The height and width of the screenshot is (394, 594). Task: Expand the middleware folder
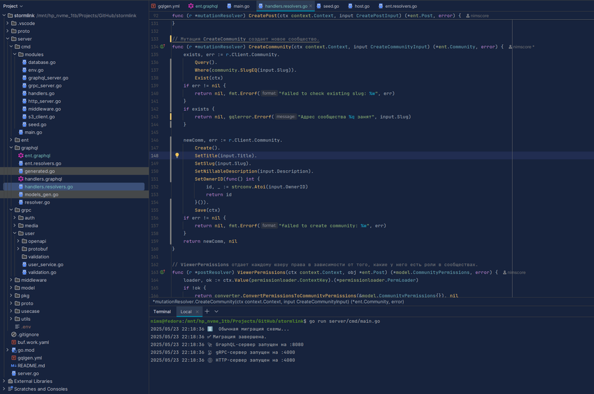[11, 280]
